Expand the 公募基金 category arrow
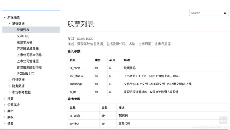The image size is (230, 130). [5, 105]
